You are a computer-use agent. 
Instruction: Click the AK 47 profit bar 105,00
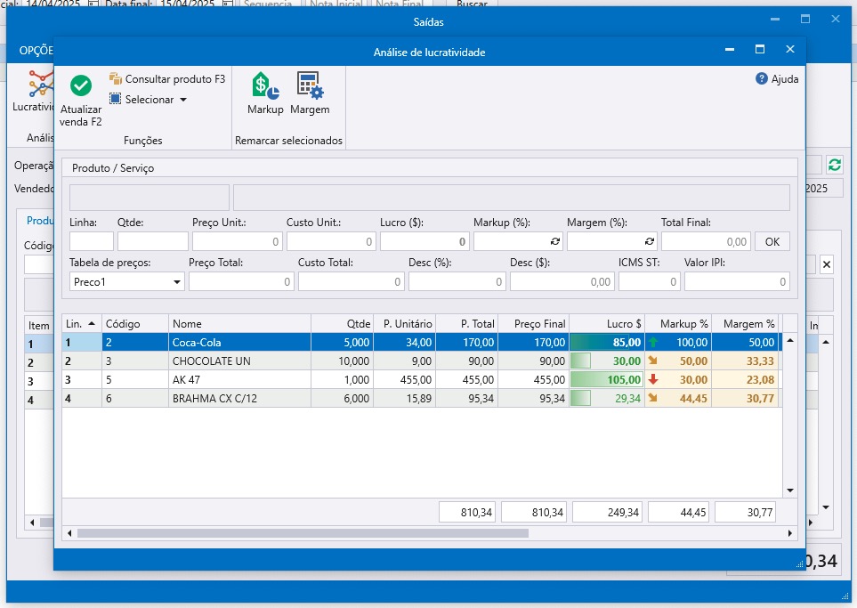click(607, 379)
